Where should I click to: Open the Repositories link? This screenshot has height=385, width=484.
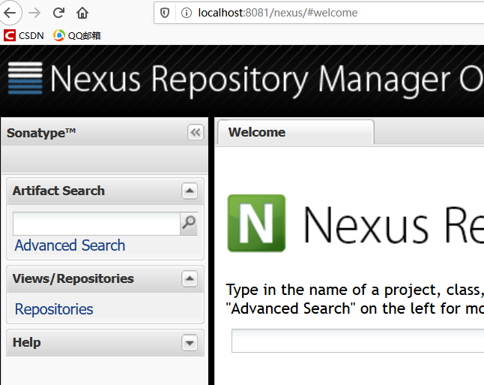click(54, 309)
